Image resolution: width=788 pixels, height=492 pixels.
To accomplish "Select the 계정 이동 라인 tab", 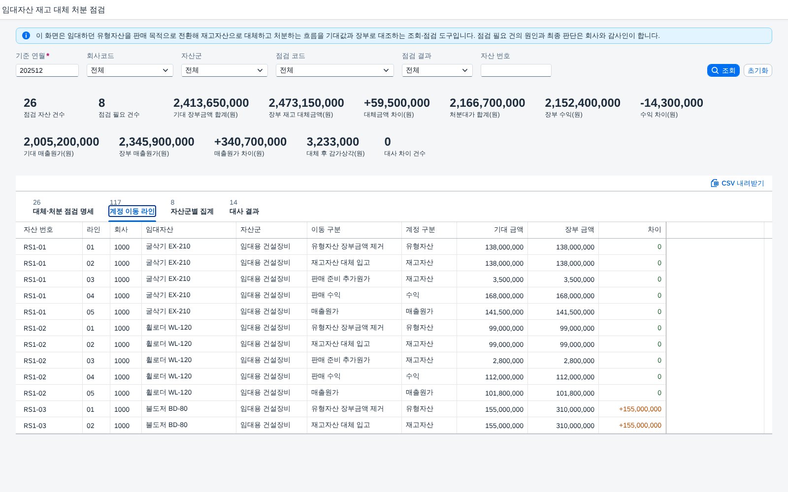I will [132, 207].
